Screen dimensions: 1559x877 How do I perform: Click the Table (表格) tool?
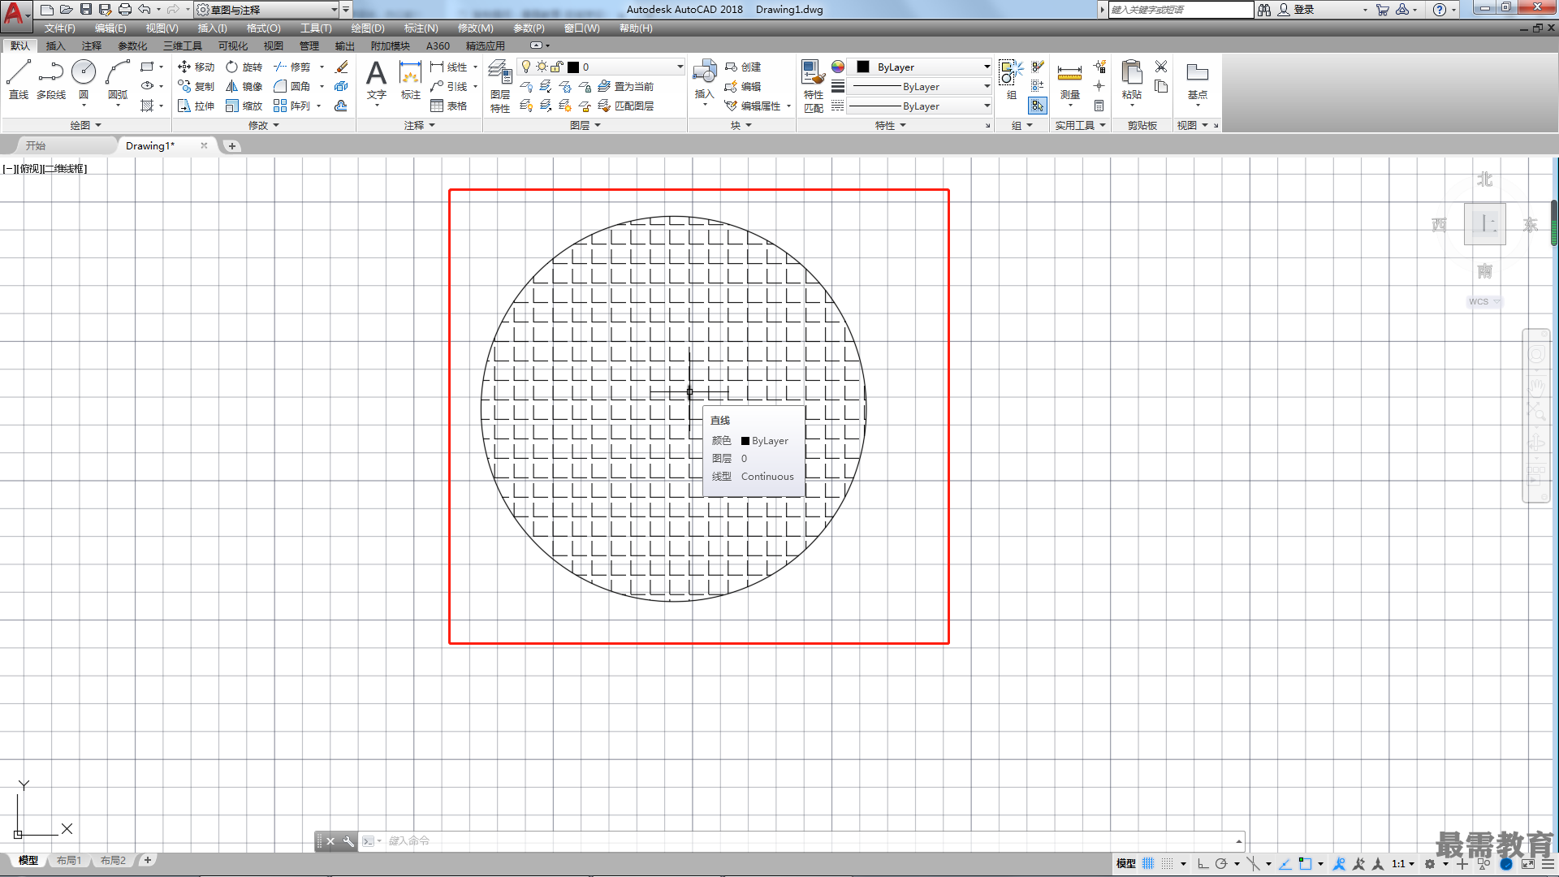point(449,106)
